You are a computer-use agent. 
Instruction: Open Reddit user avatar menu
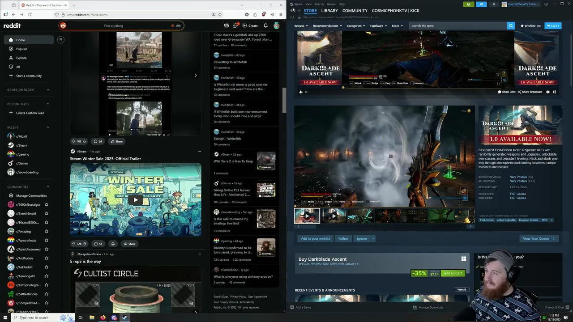pos(277,25)
